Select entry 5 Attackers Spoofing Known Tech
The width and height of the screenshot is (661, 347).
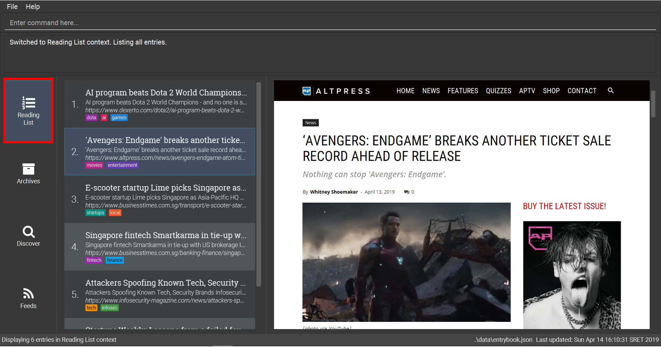[x=160, y=294]
